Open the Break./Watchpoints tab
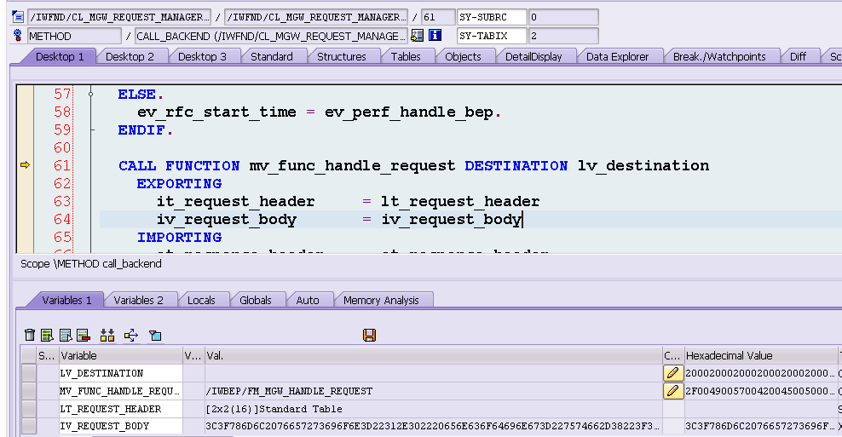The width and height of the screenshot is (842, 437). click(719, 56)
